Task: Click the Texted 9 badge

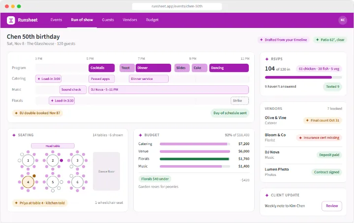Action: pyautogui.click(x=332, y=87)
